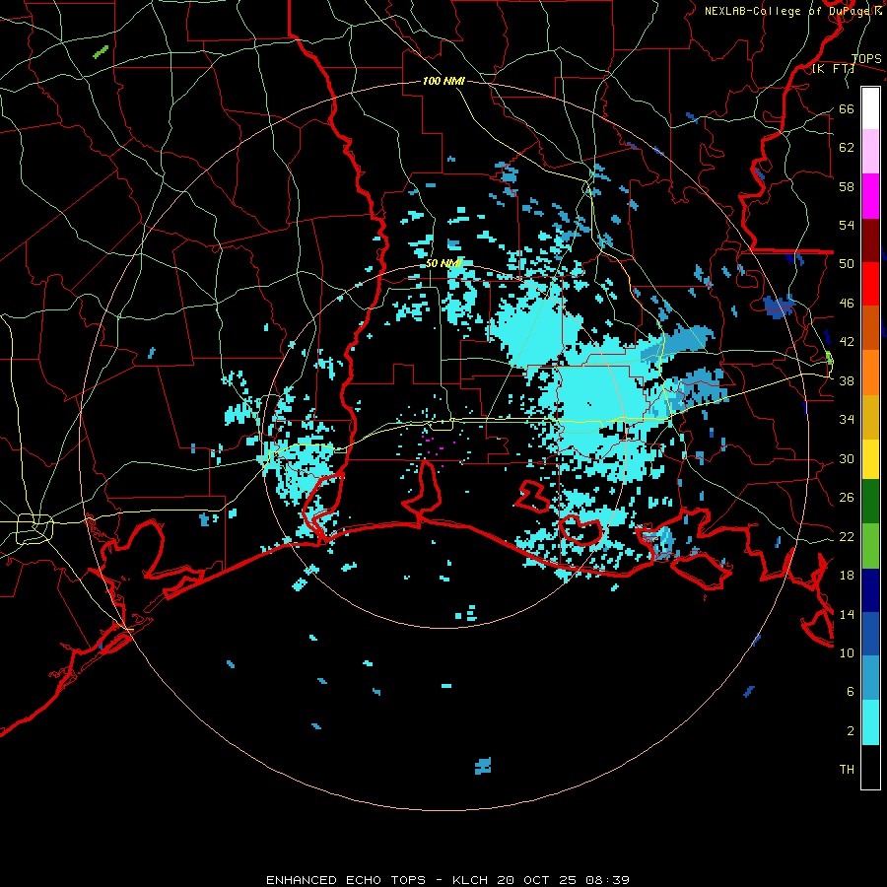Click the light pink 62 kft legend swatch
This screenshot has height=887, width=887.
[x=870, y=152]
